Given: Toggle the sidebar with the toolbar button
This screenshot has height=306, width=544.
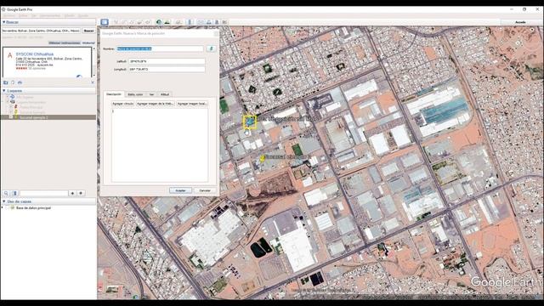Looking at the screenshot, I should [x=105, y=22].
